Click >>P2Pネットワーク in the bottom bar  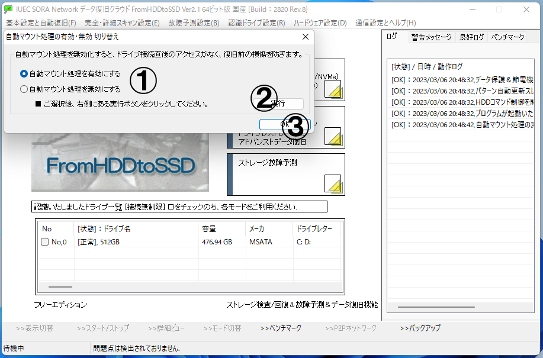(351, 328)
